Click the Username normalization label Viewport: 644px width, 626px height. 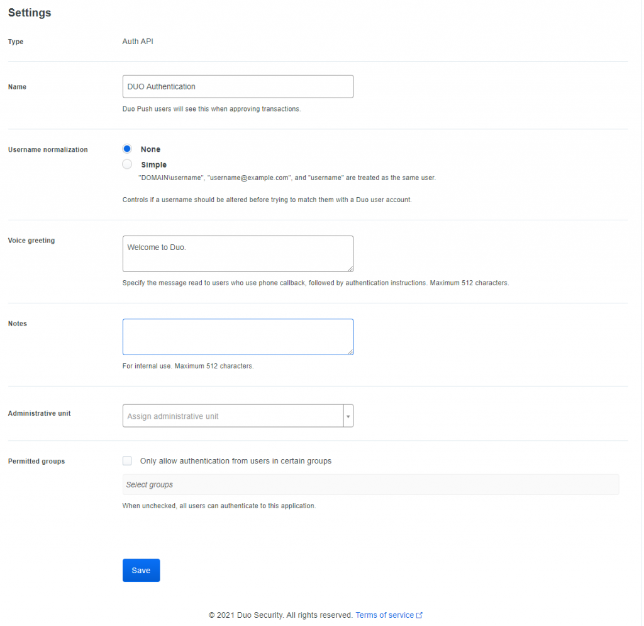click(x=48, y=150)
